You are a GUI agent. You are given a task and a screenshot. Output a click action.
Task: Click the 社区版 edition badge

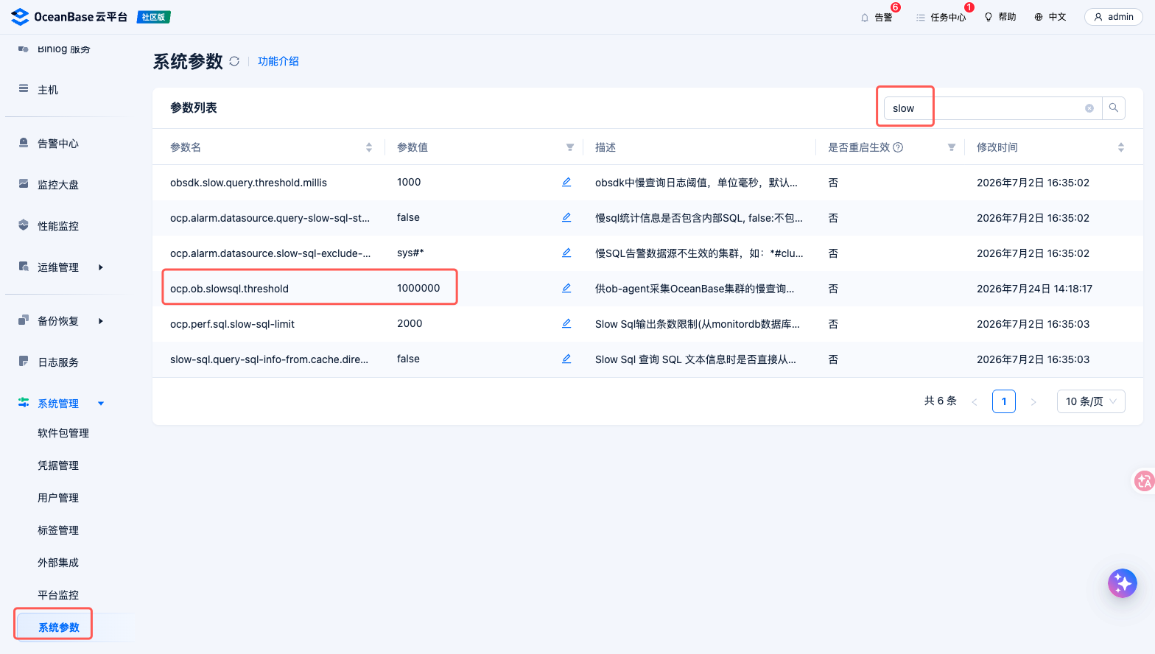(154, 17)
